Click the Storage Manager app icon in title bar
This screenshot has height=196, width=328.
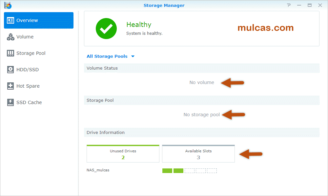pyautogui.click(x=8, y=5)
